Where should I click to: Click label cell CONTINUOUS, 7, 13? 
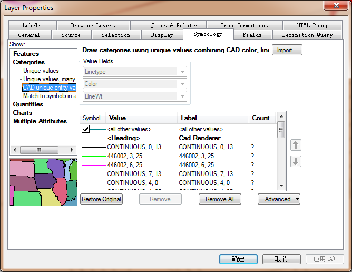[x=206, y=174]
